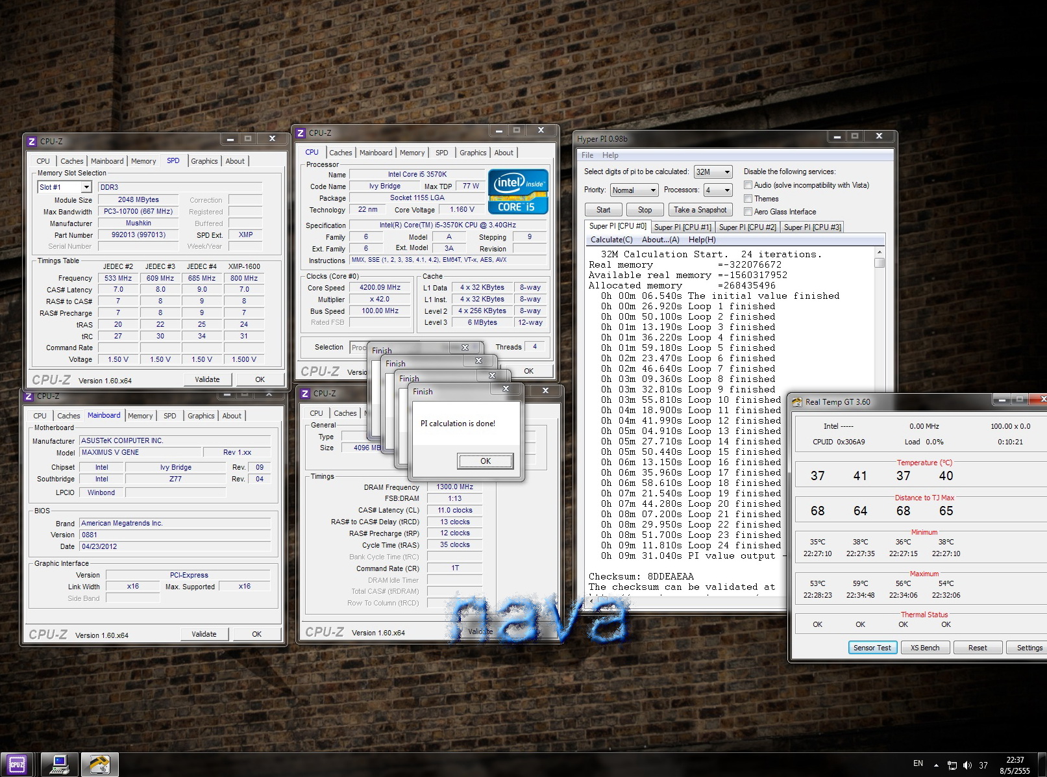The height and width of the screenshot is (777, 1047).
Task: Minimize the CPU-Z SPD window
Action: [x=230, y=138]
